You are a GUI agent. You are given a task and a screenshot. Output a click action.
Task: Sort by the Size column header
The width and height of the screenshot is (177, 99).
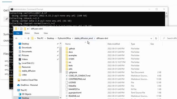click(x=152, y=44)
